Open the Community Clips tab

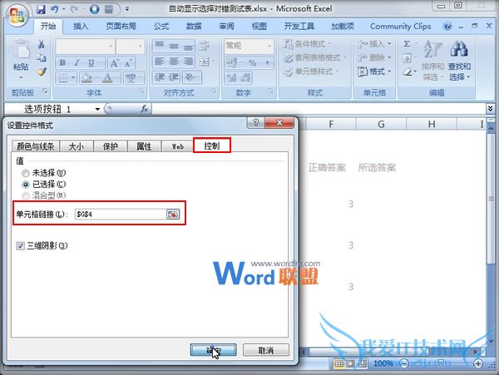[400, 26]
